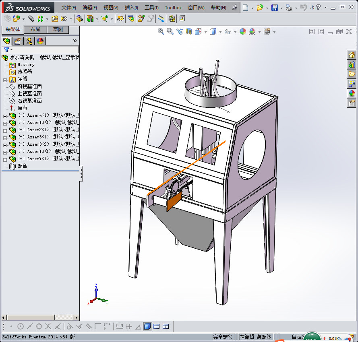Open the Toolbox menu

pyautogui.click(x=173, y=8)
